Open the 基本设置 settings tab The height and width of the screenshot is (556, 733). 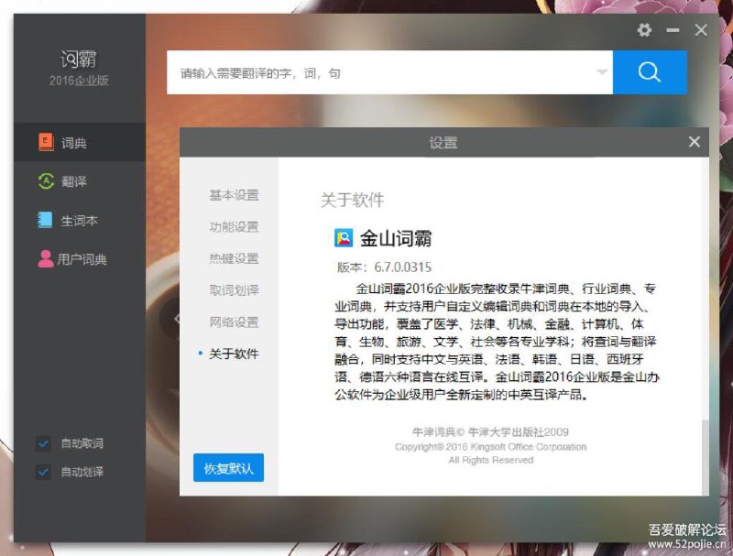click(234, 195)
